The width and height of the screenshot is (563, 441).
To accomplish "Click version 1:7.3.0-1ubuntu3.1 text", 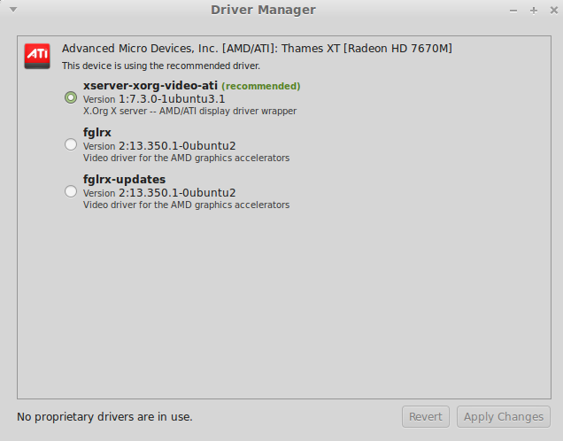I will point(154,99).
